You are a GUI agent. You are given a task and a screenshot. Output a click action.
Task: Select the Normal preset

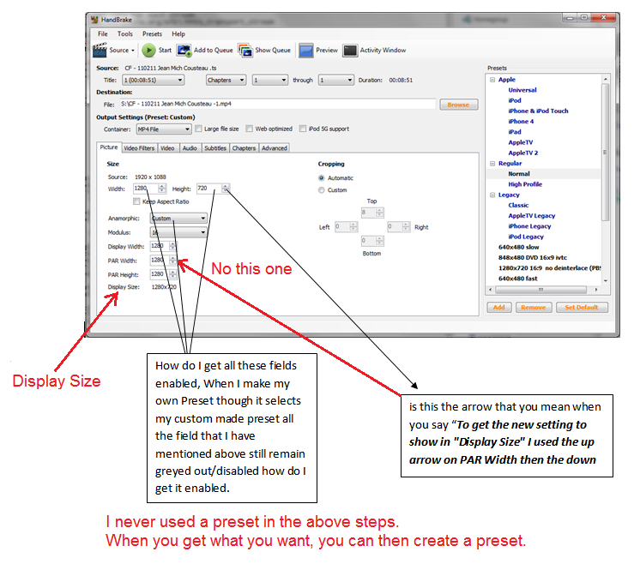point(519,174)
